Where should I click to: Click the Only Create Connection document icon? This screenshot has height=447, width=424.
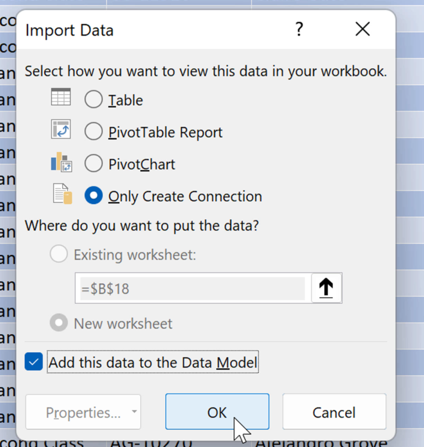click(x=61, y=193)
